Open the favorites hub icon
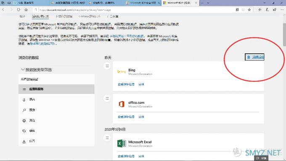The height and width of the screenshot is (161, 286). [260, 10]
